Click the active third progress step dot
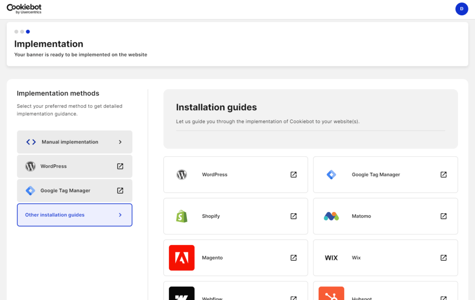The width and height of the screenshot is (475, 300). pyautogui.click(x=28, y=32)
